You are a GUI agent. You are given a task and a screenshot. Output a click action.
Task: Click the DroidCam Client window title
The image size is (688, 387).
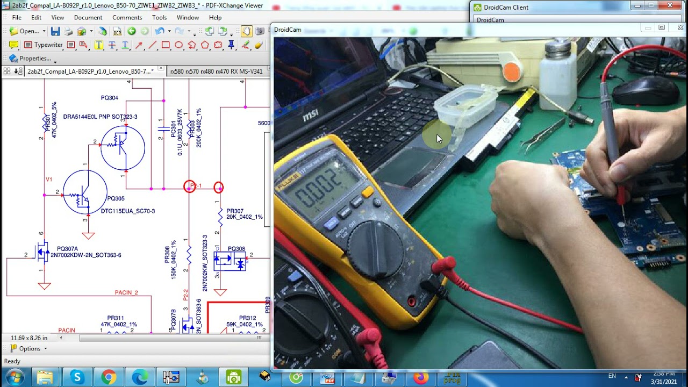[x=506, y=8]
